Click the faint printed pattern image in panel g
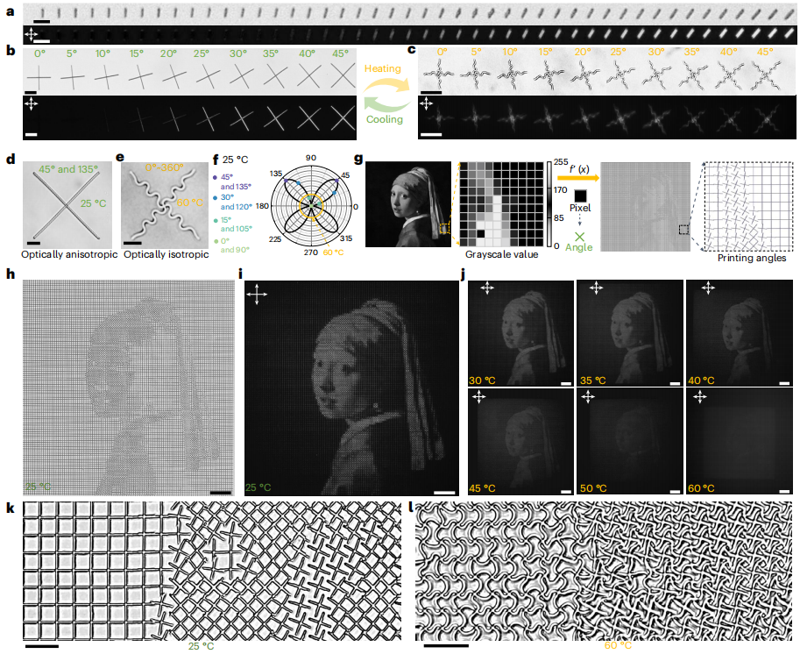The width and height of the screenshot is (800, 654). click(646, 207)
